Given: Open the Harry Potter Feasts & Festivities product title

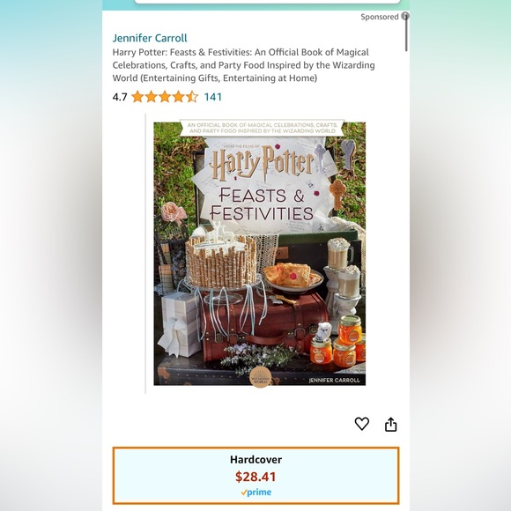Looking at the screenshot, I should pyautogui.click(x=243, y=65).
